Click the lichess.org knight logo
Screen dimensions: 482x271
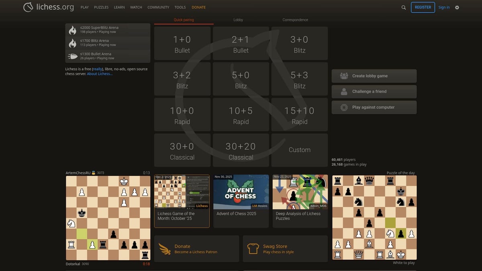[28, 7]
